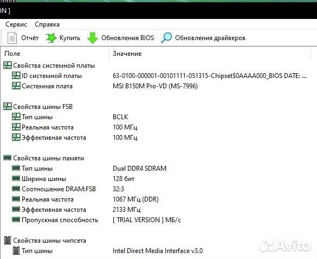Click the Отчёт toolbar label
Viewport: 317px width, 259px height.
[x=30, y=38]
